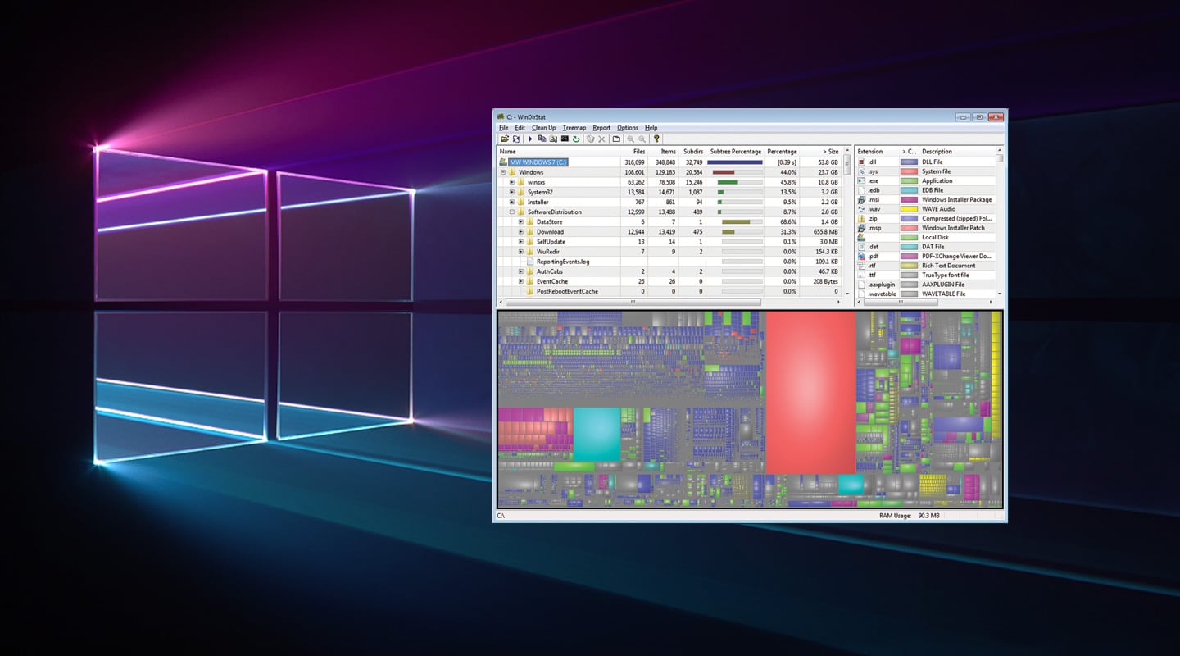The height and width of the screenshot is (656, 1180).
Task: Open the Clean Up menu
Action: tap(544, 128)
